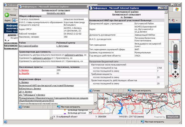Open the 'п. Беляки' settlement link in red
This screenshot has height=127, width=185.
click(24, 70)
